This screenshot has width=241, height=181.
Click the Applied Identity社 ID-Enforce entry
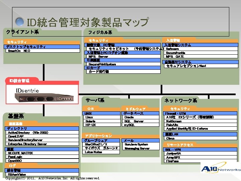tap(201, 129)
